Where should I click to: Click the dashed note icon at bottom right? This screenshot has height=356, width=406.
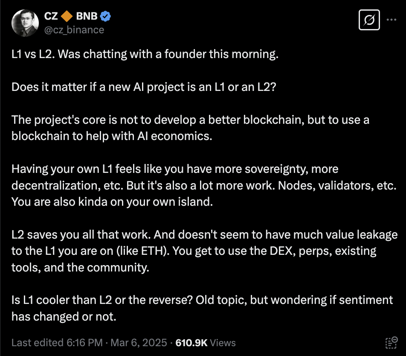391,342
